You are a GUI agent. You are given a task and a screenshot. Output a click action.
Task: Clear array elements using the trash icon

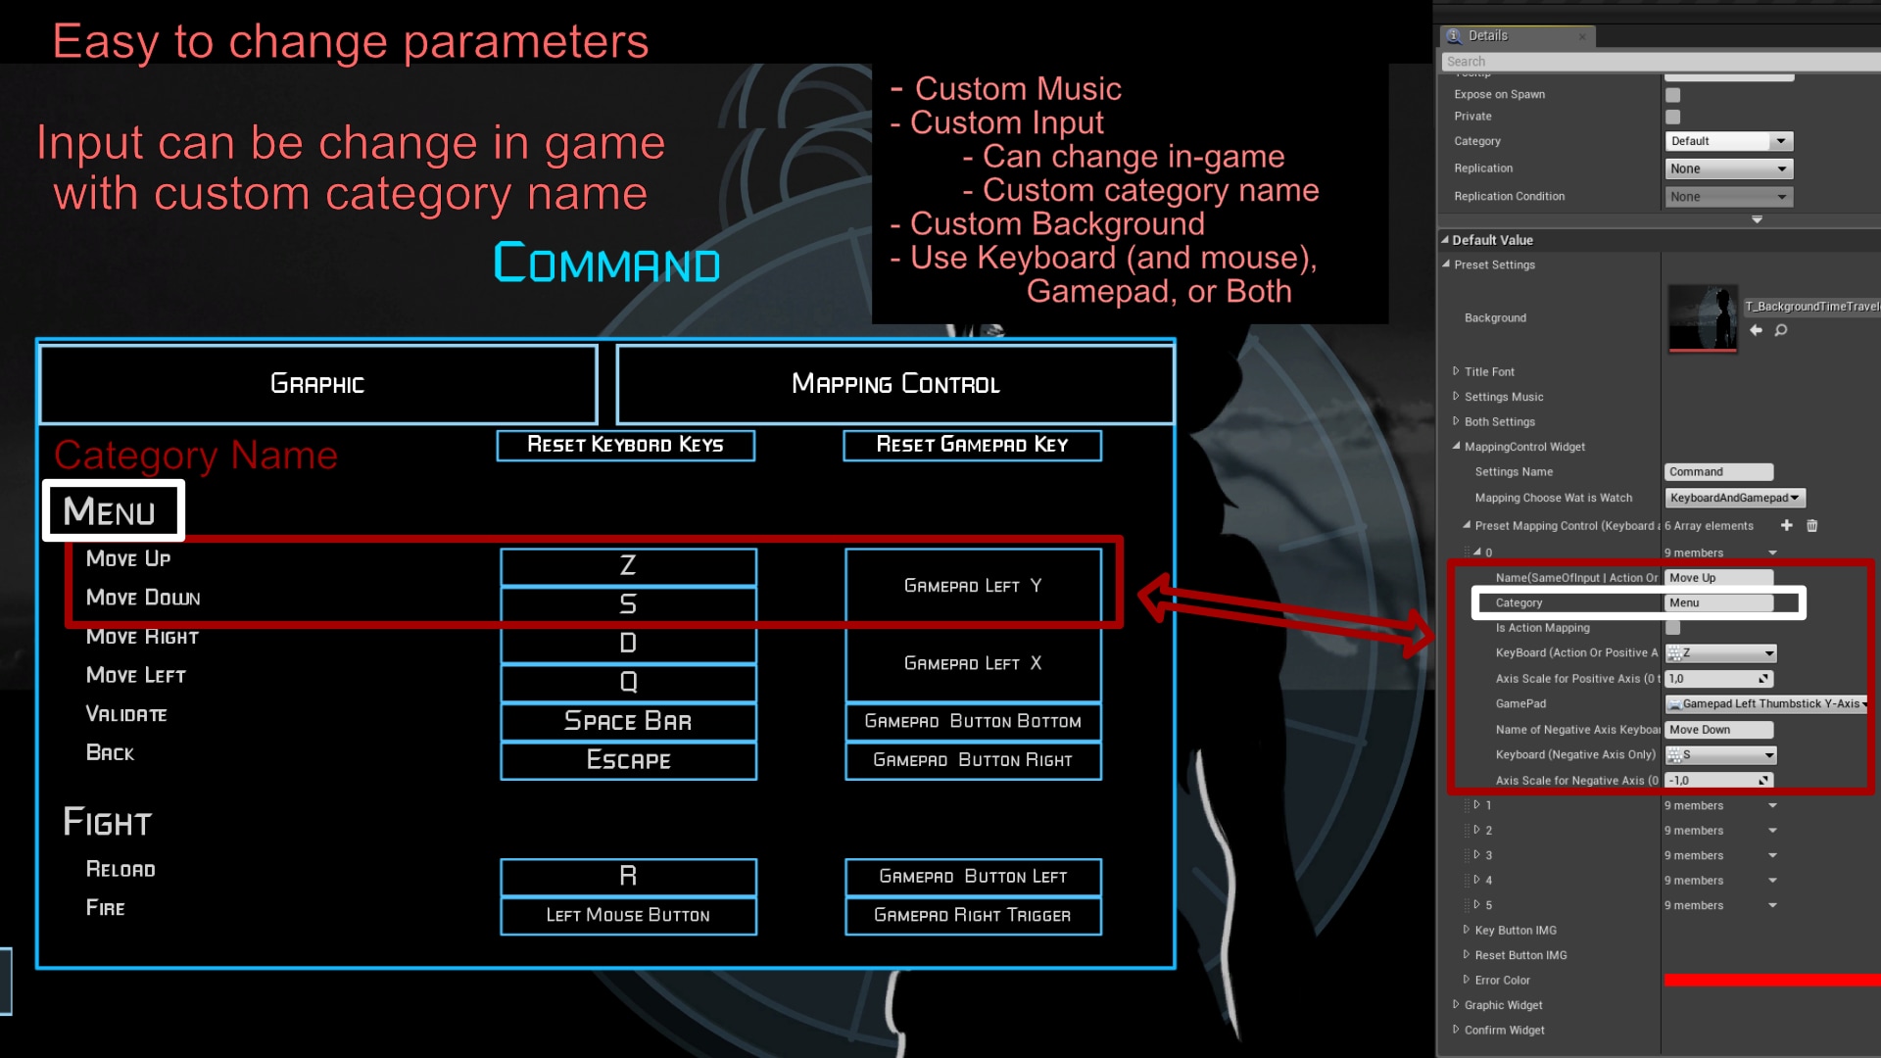[x=1812, y=526]
